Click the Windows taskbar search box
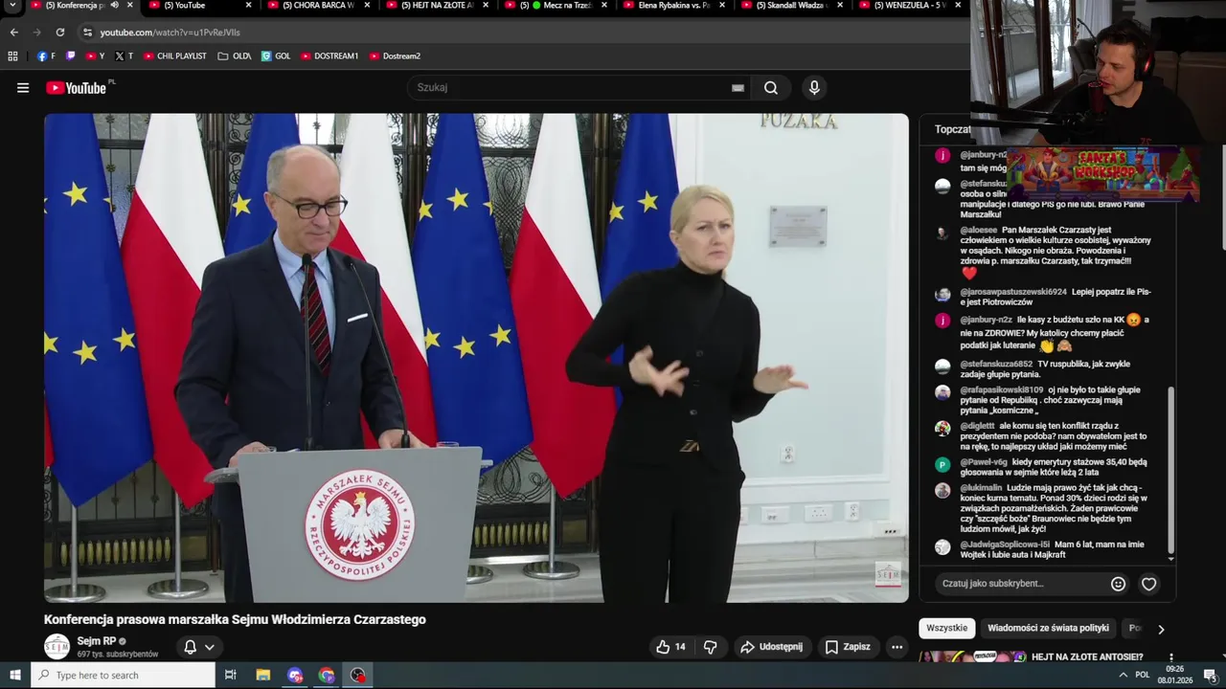 click(123, 676)
